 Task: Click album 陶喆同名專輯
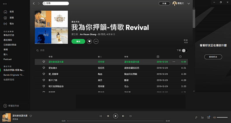131,74
